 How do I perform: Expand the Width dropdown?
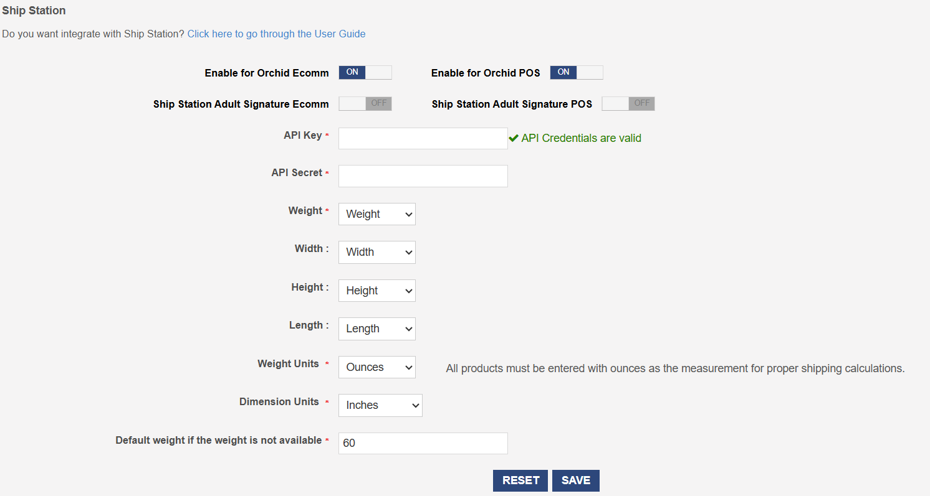[376, 252]
